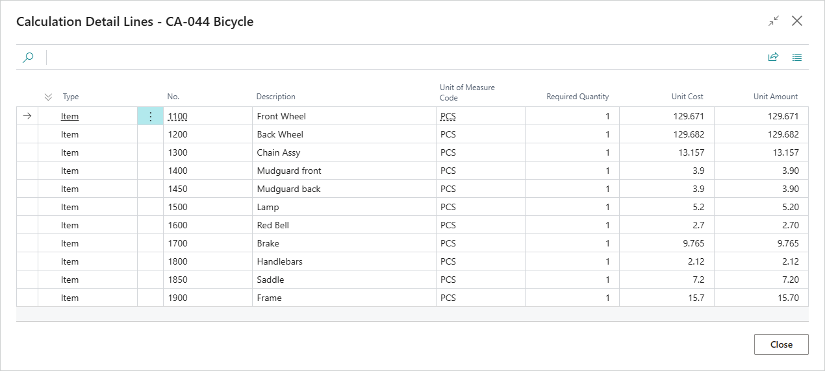Click the search magnifier icon
Viewport: 825px width, 371px height.
pyautogui.click(x=28, y=57)
